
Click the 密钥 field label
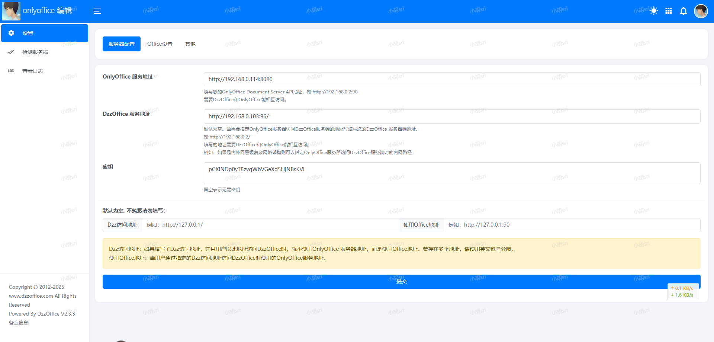tap(108, 167)
